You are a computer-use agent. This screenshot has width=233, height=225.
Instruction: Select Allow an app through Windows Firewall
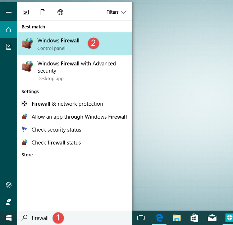75,116
